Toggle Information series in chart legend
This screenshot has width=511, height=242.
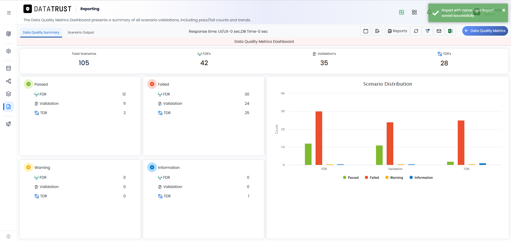421,178
